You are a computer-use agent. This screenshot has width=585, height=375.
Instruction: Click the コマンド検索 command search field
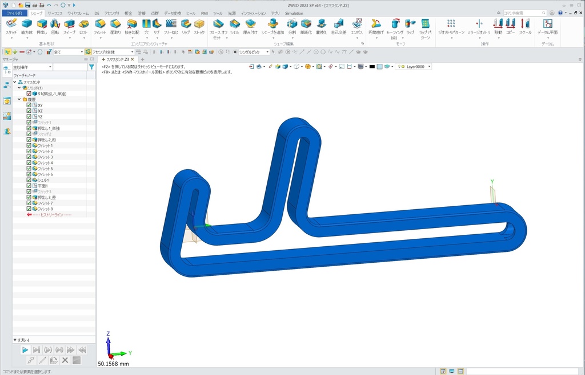tap(525, 13)
